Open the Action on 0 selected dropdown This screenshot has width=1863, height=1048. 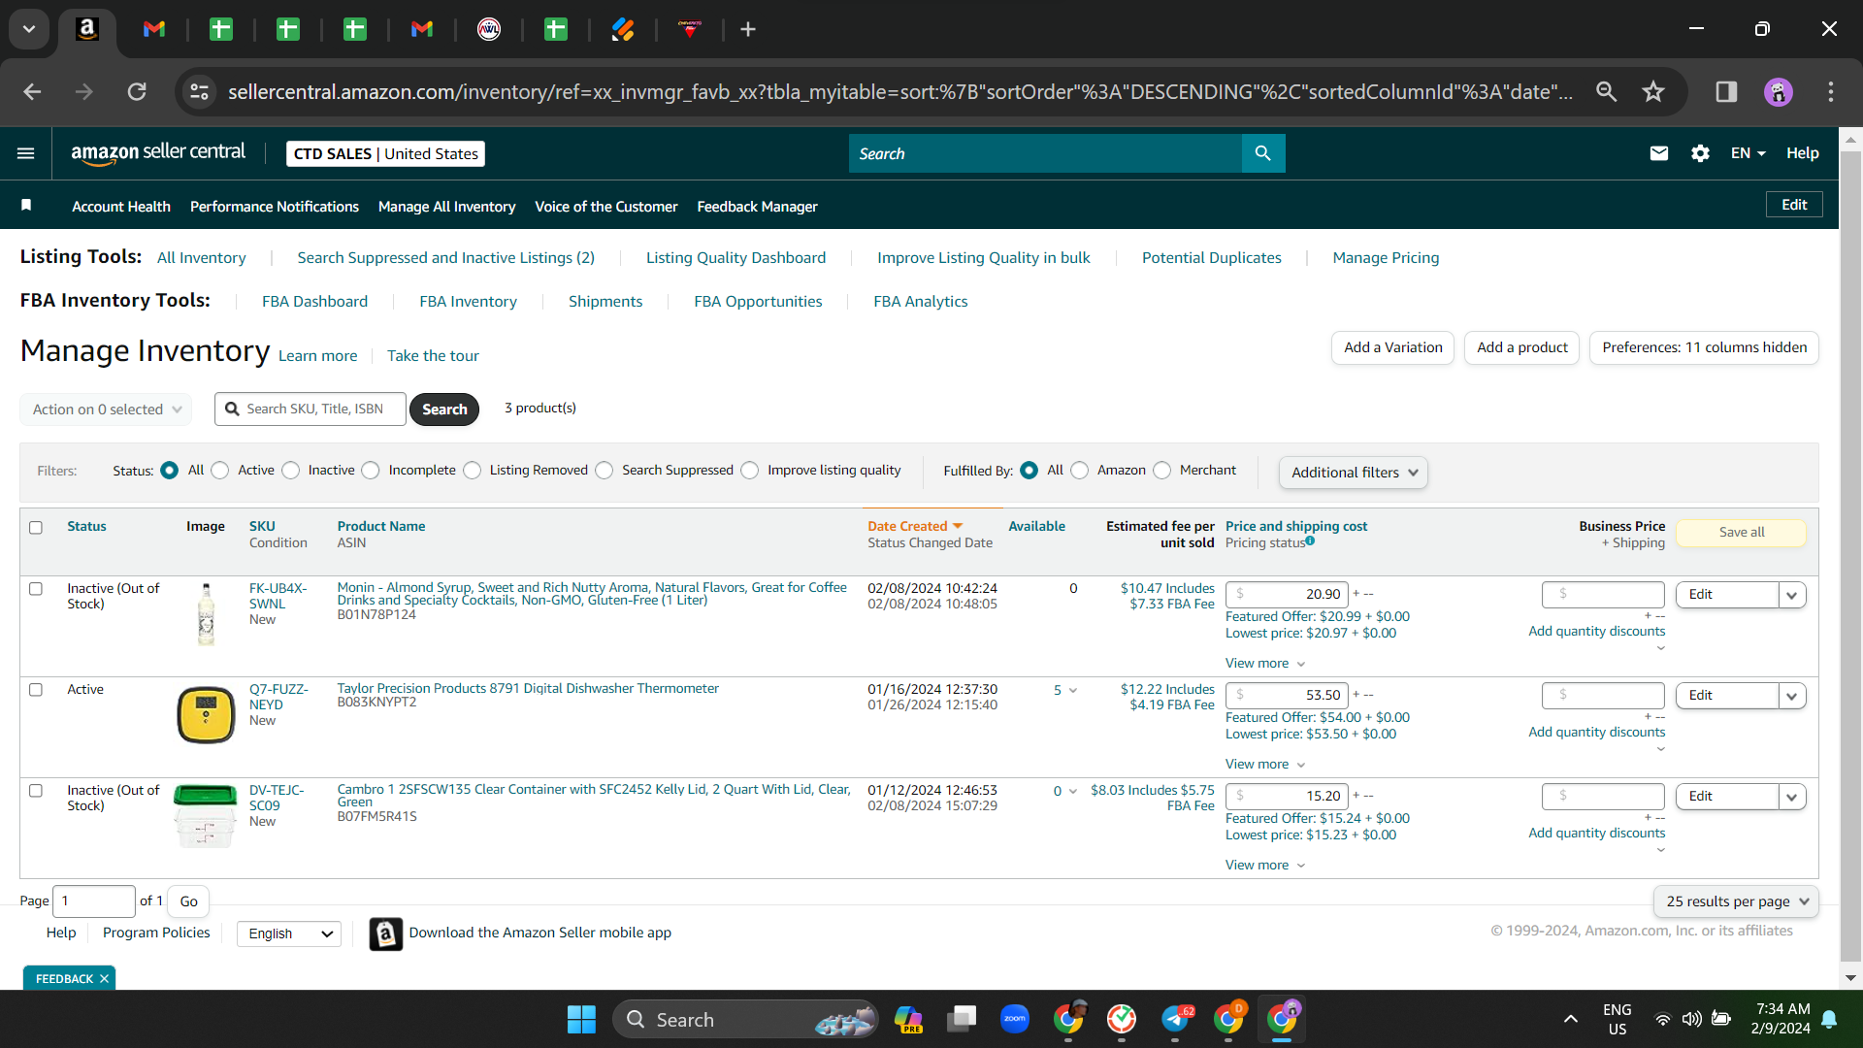(106, 409)
